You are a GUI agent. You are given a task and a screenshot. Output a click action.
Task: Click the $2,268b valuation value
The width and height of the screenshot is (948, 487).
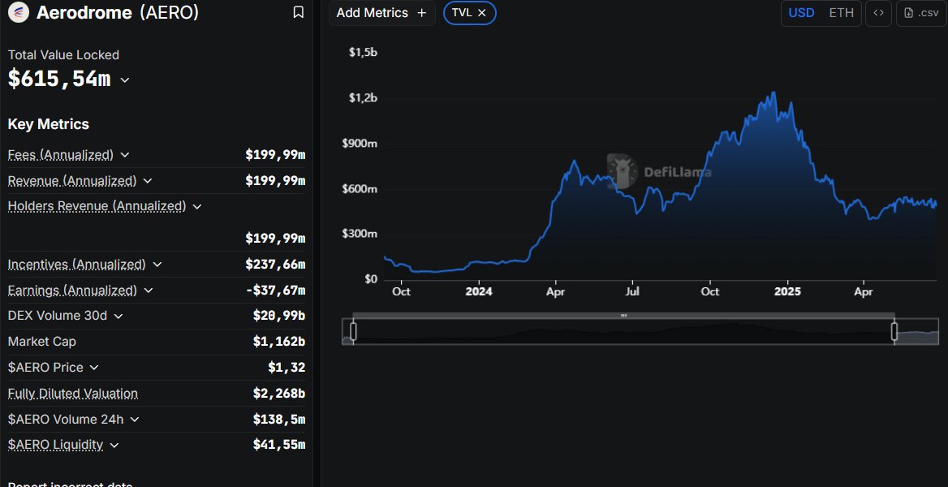click(278, 393)
